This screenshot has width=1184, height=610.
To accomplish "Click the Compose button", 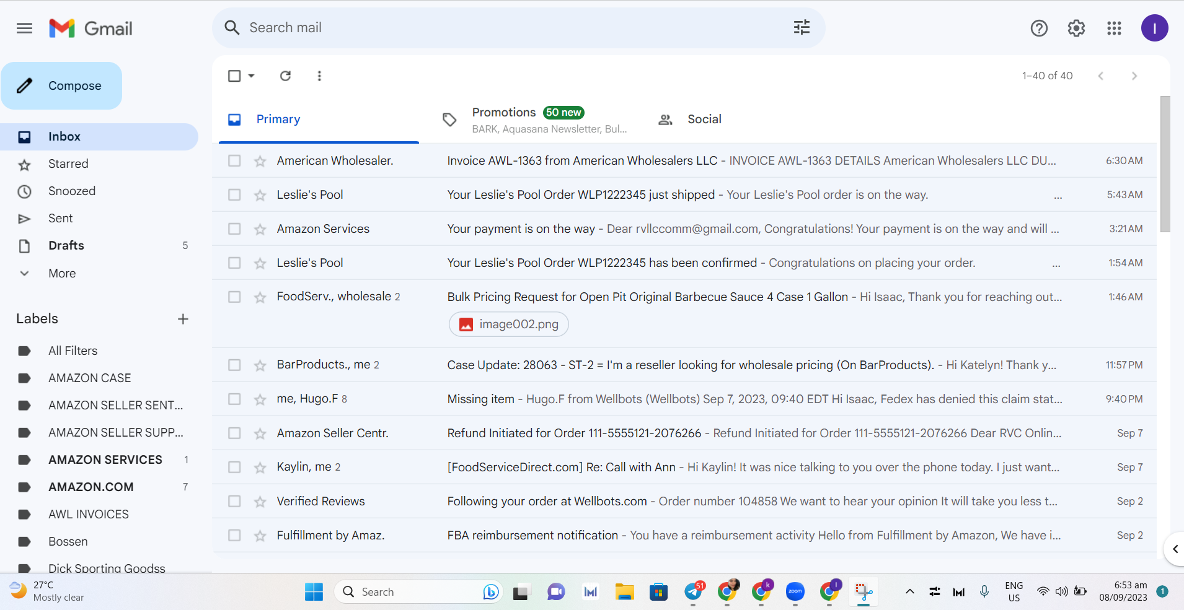I will [61, 85].
